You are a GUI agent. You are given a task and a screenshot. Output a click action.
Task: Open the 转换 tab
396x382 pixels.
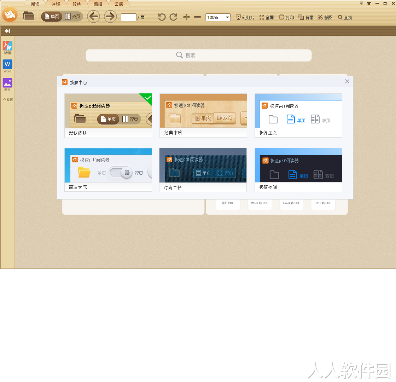coord(77,4)
